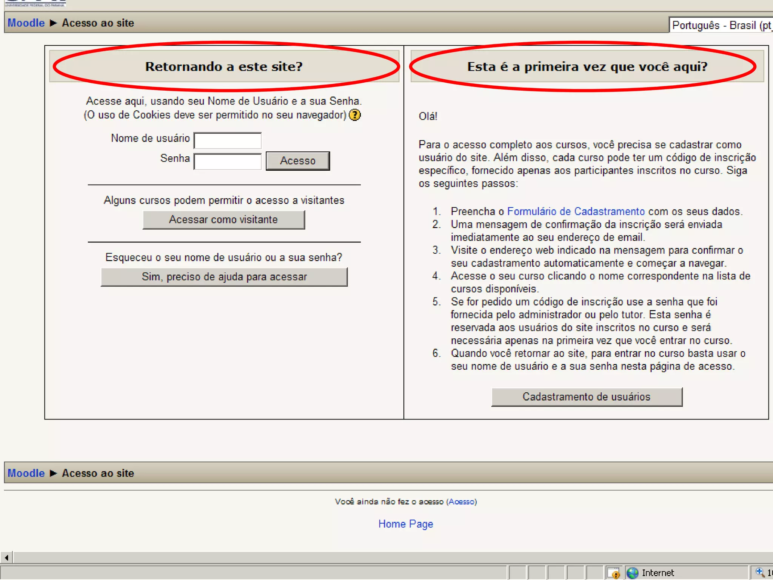Open the Português - Brasil language dropdown

pyautogui.click(x=721, y=25)
